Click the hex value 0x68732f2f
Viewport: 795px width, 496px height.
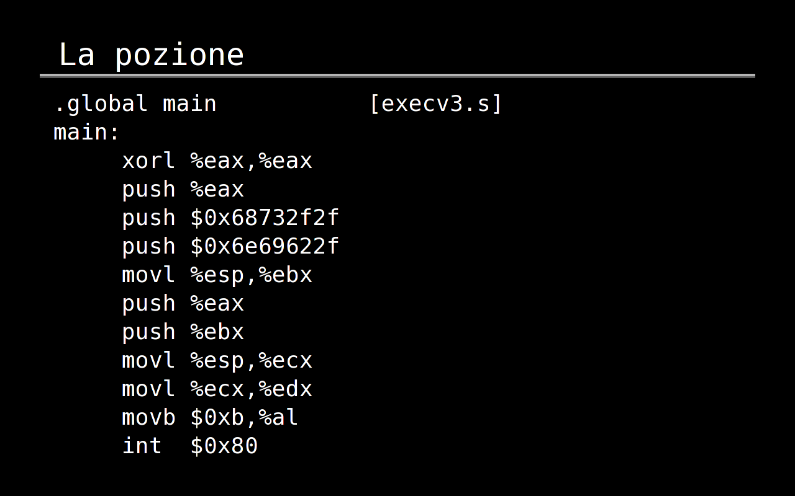(x=271, y=218)
